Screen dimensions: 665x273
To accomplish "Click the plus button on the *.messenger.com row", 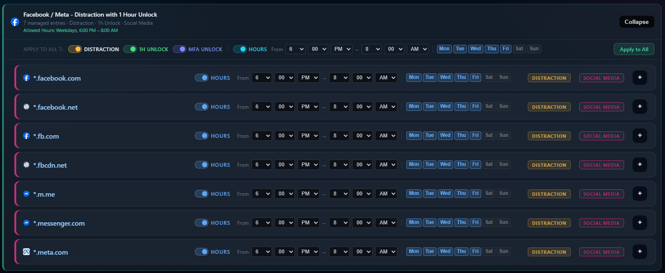I will pyautogui.click(x=640, y=223).
